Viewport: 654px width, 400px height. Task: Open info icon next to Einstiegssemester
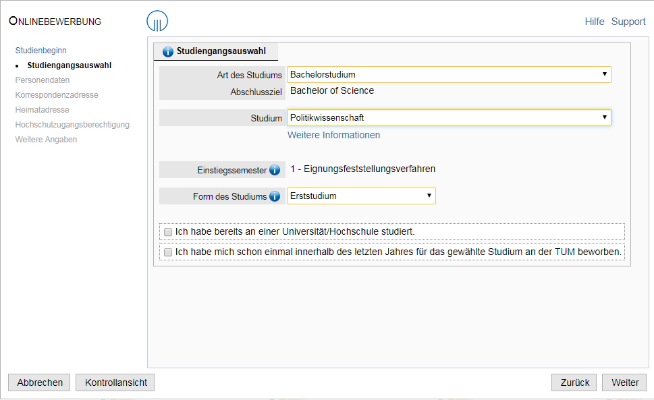(275, 170)
